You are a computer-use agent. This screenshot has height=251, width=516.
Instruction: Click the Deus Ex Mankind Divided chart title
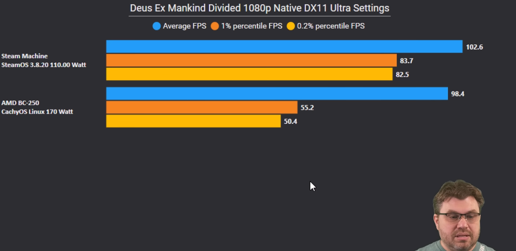(260, 8)
